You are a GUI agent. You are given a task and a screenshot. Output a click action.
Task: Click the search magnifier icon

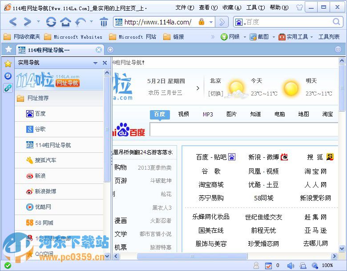click(x=336, y=22)
